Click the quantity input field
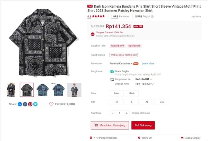Image resolution: width=208 pixels, height=141 pixels. [x=120, y=113]
